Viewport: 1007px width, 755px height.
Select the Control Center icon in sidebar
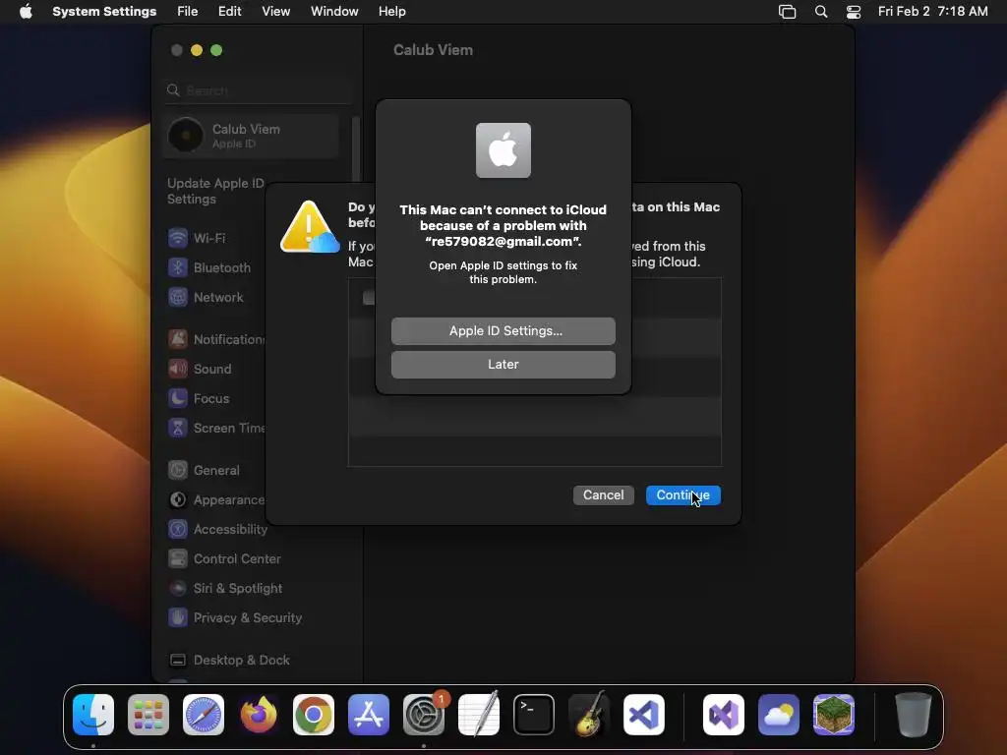tap(178, 558)
